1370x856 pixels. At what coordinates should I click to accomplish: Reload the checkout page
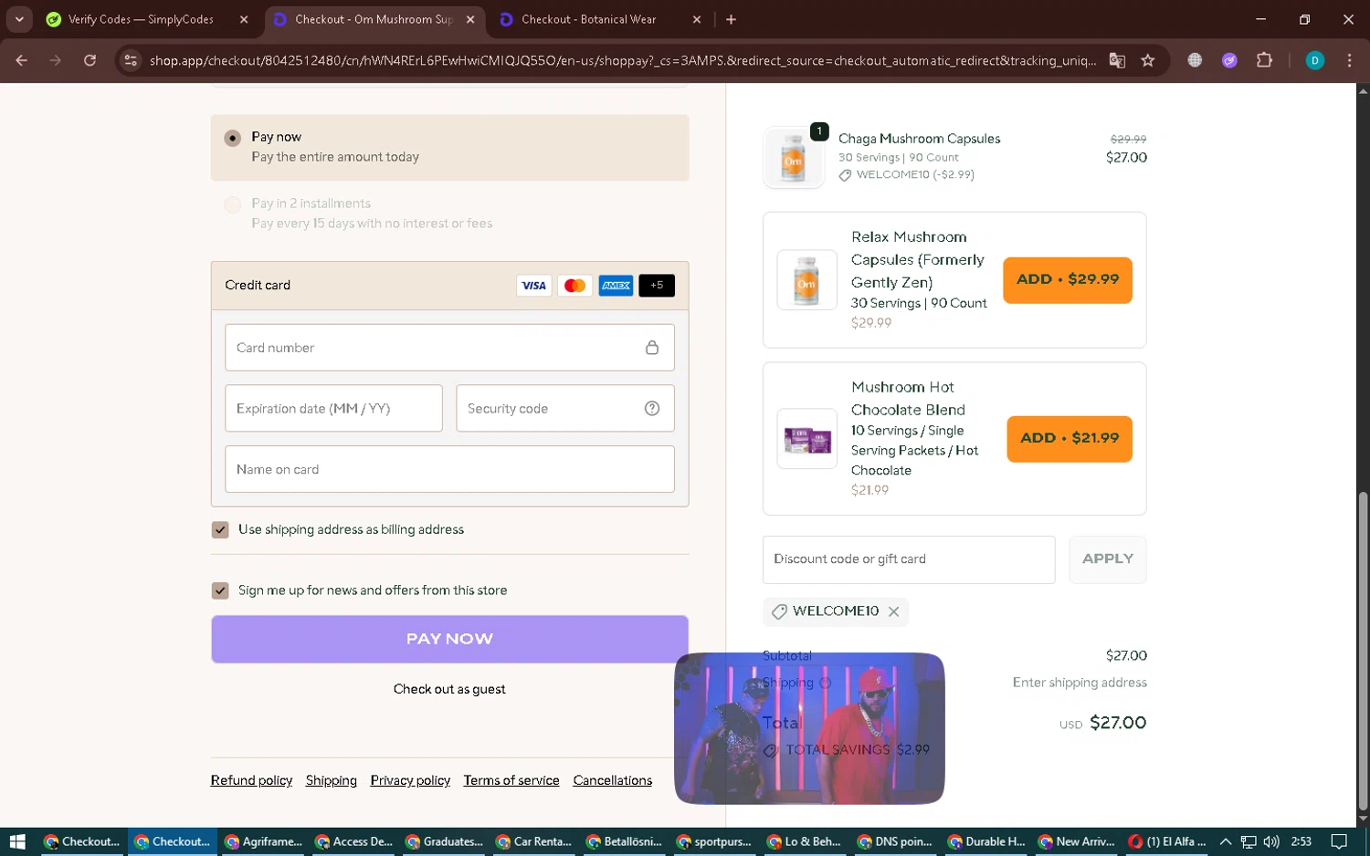pyautogui.click(x=90, y=60)
